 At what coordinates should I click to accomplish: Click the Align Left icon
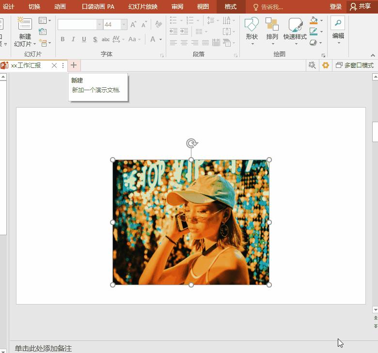[x=173, y=43]
